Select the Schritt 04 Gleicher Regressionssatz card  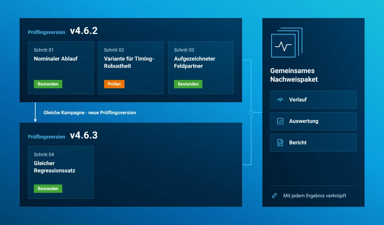tap(61, 172)
